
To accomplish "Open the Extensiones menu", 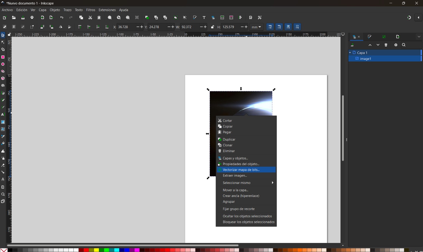I will [107, 10].
